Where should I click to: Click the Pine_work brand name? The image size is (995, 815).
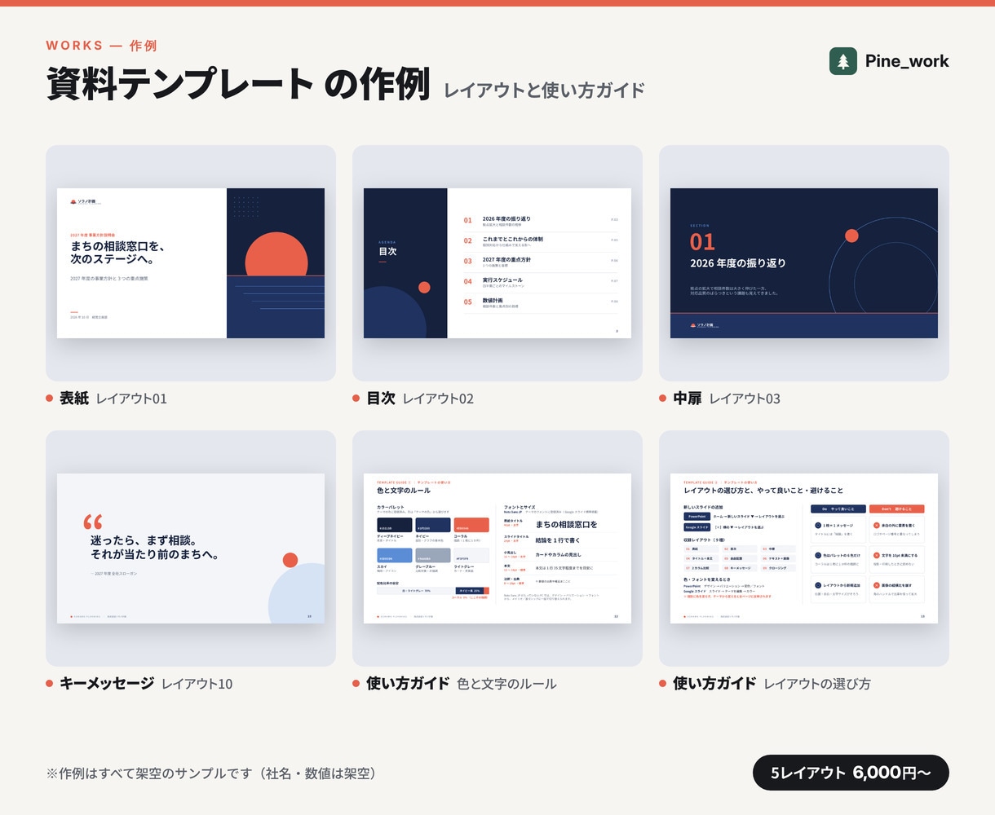point(907,61)
